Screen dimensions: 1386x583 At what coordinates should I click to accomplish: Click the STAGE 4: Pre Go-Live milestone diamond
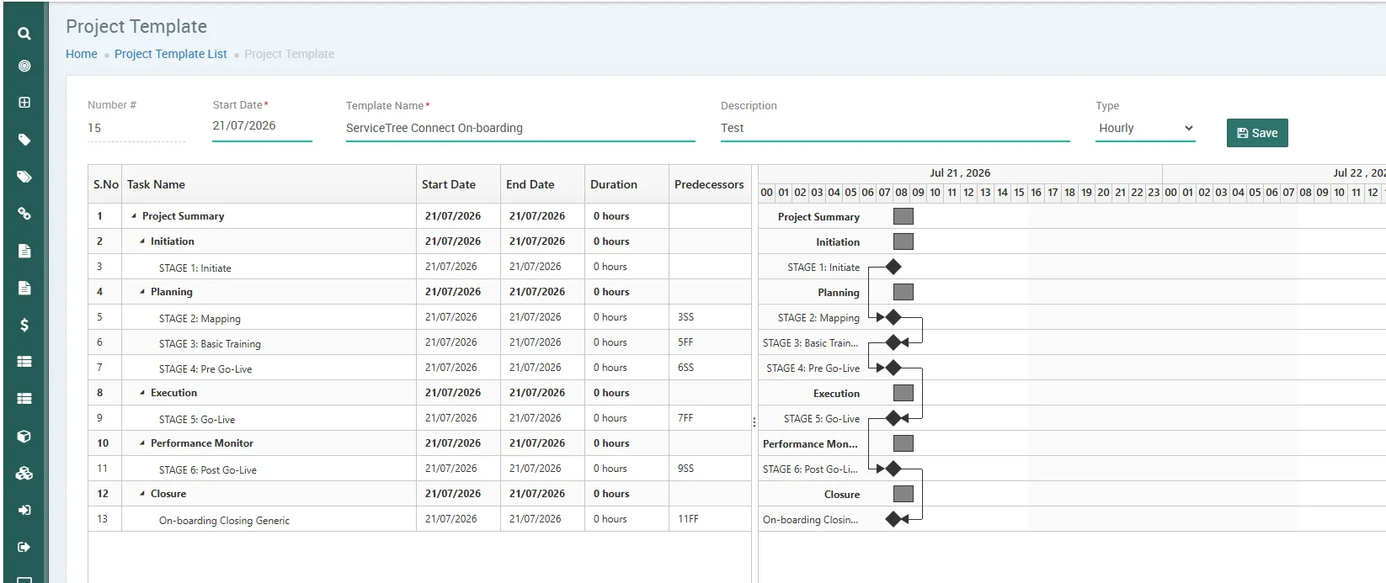click(893, 368)
